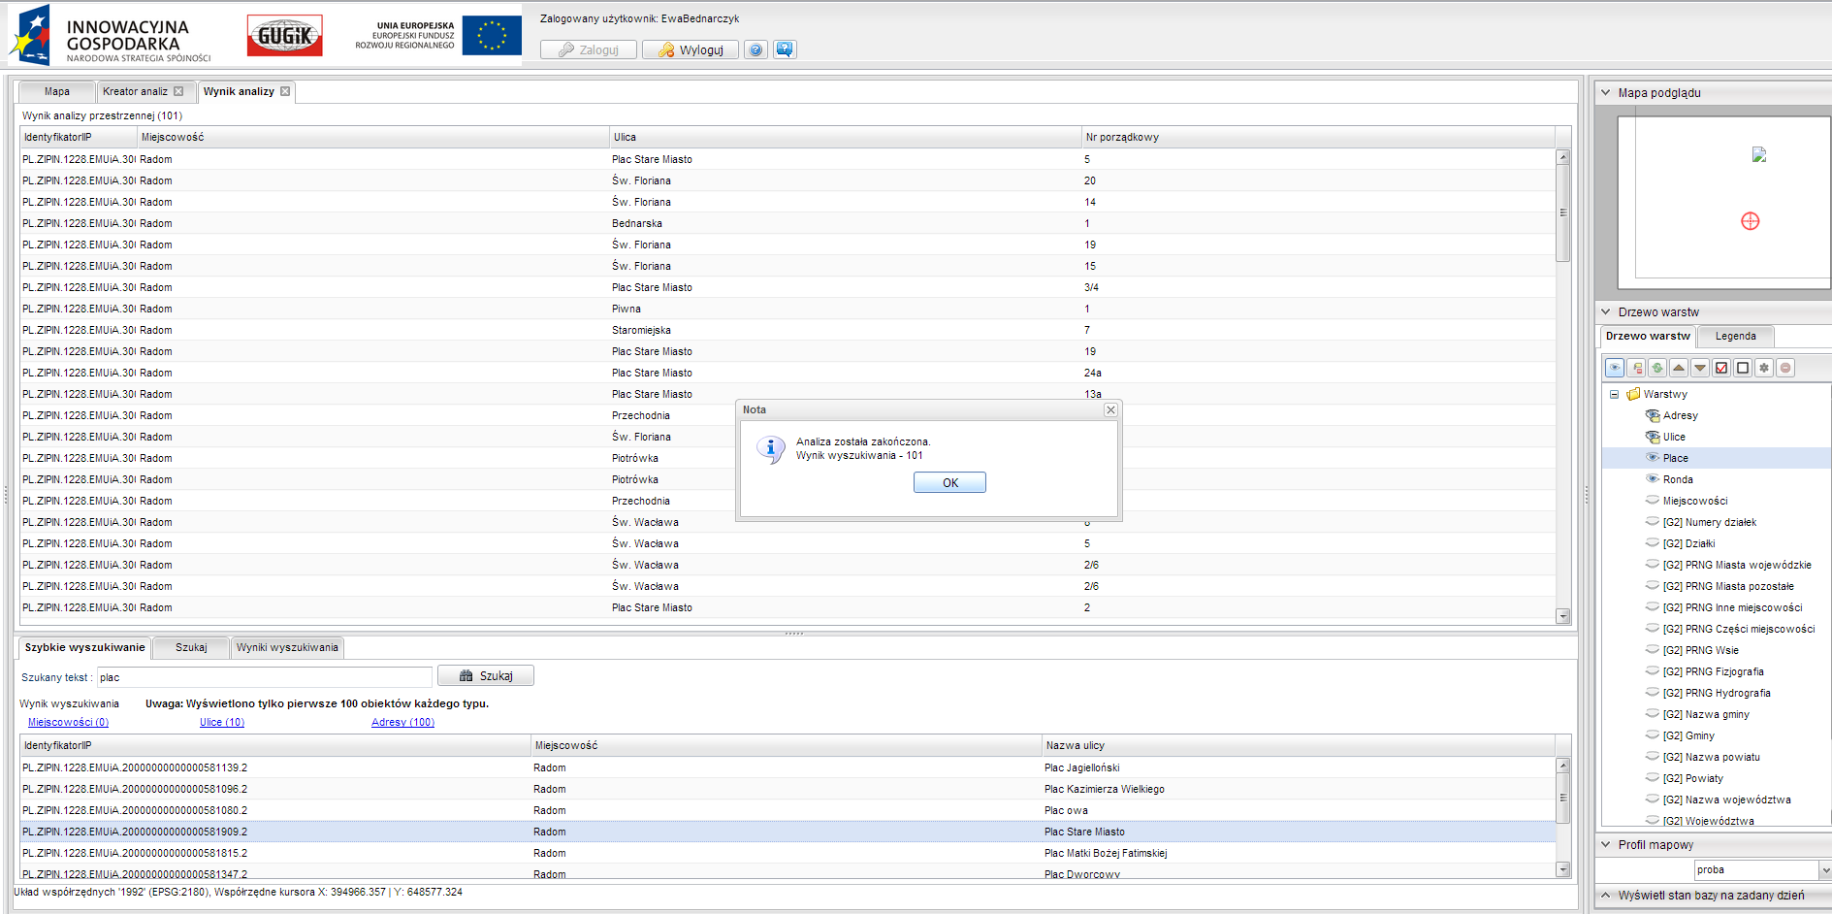Toggle visibility of [G2] Gminy layer

click(1653, 734)
